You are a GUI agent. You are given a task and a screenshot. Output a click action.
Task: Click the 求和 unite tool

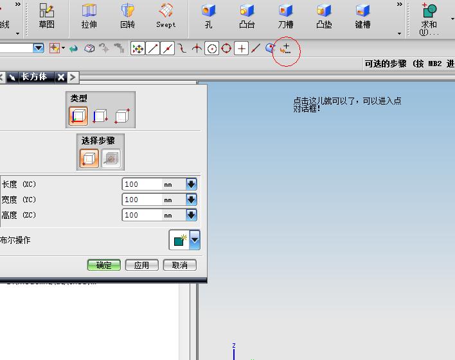[x=429, y=19]
